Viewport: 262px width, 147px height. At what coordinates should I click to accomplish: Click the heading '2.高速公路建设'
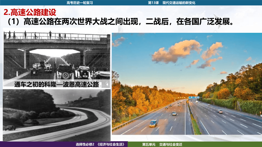(30, 12)
